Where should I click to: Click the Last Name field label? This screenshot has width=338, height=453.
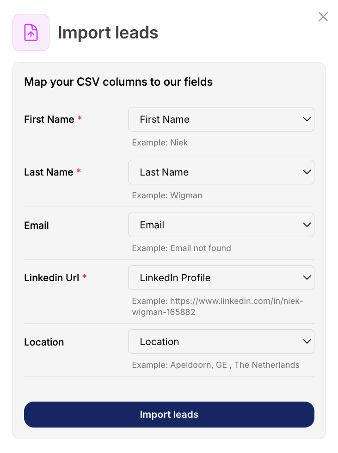coord(49,172)
